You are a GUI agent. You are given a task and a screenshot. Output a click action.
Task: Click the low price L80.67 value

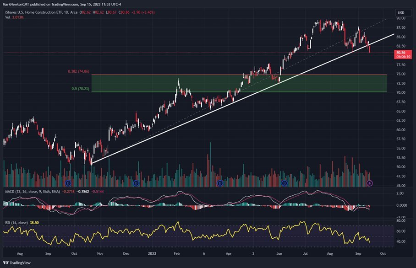click(111, 12)
